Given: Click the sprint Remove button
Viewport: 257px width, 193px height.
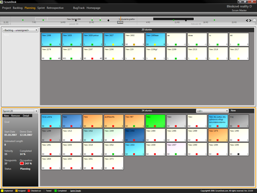Looking at the screenshot, I should click(16, 116).
